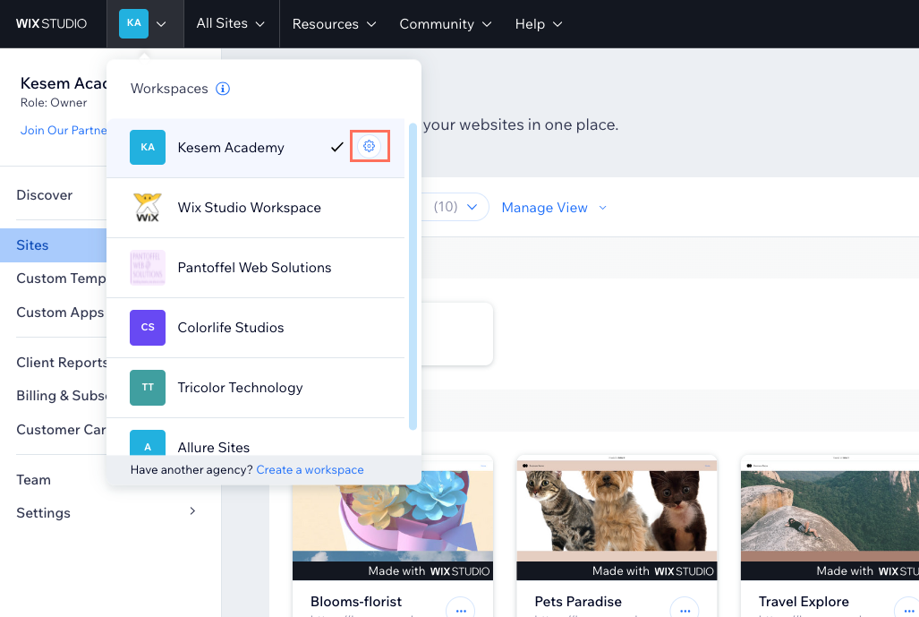The height and width of the screenshot is (617, 919).
Task: Click the Workspaces heading
Action: pos(169,89)
